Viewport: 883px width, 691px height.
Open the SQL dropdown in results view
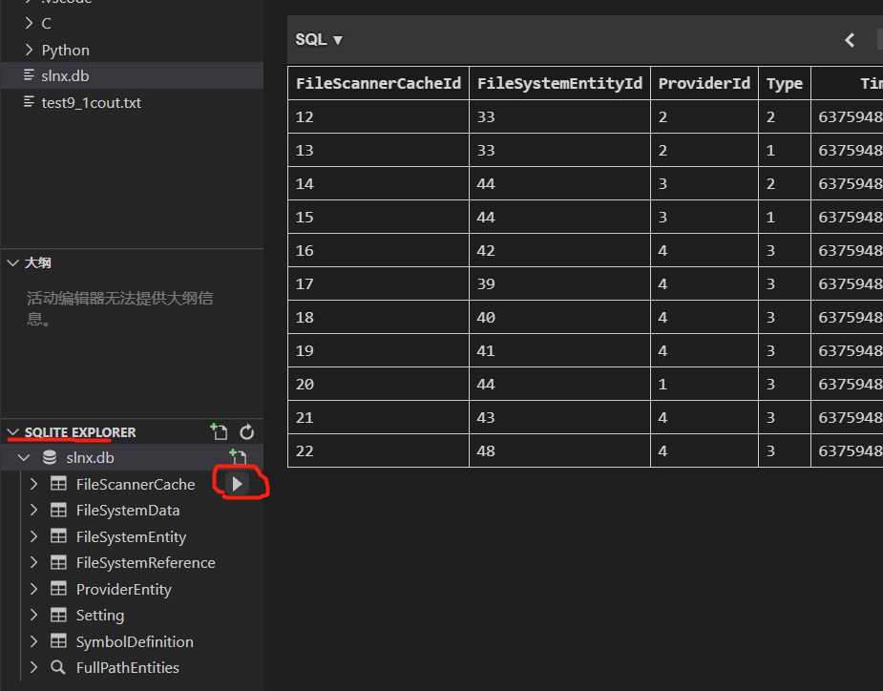click(319, 39)
